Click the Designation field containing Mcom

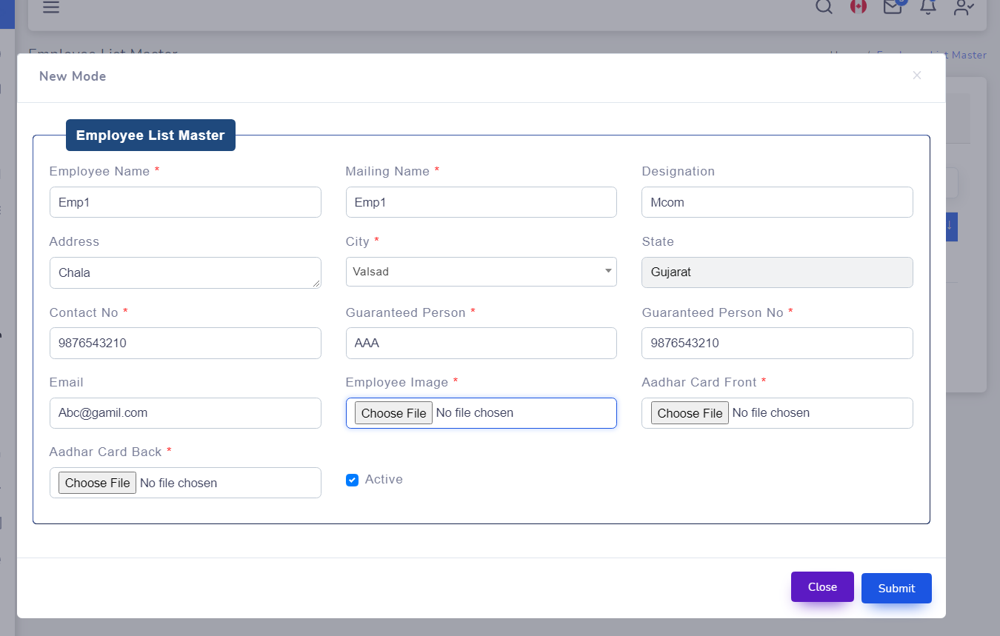(x=777, y=202)
